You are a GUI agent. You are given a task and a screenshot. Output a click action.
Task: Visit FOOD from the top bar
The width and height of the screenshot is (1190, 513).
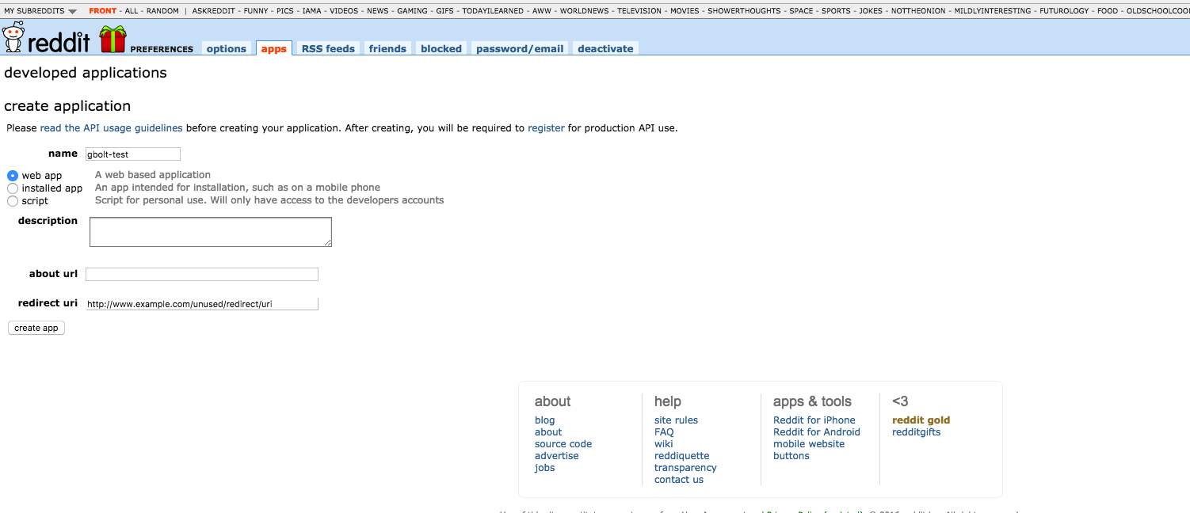(1108, 11)
